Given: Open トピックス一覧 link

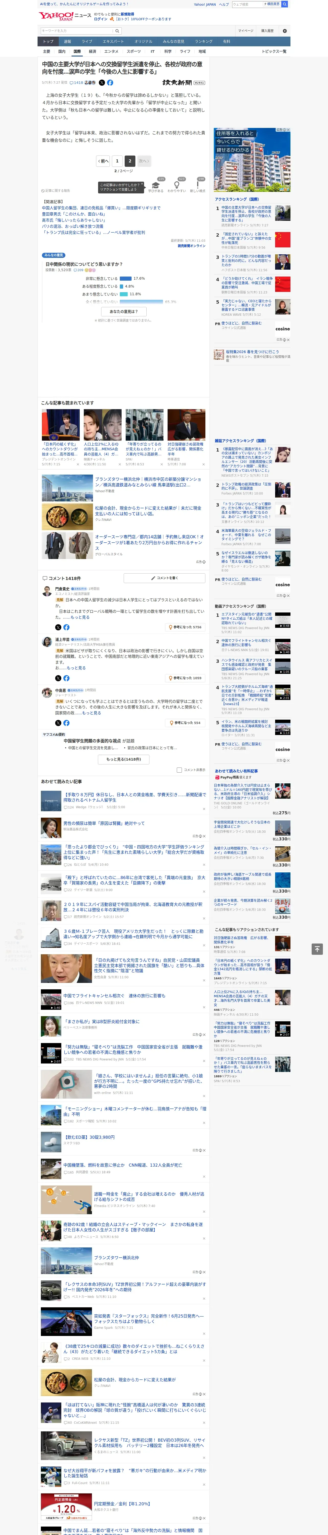Looking at the screenshot, I should click(274, 51).
